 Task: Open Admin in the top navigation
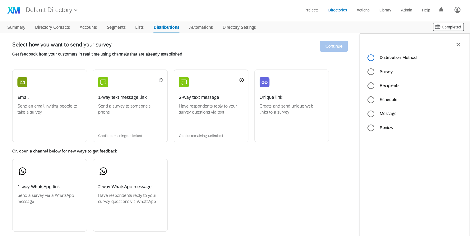(406, 10)
